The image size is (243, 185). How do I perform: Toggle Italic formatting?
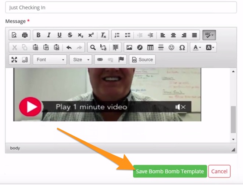coord(49,35)
